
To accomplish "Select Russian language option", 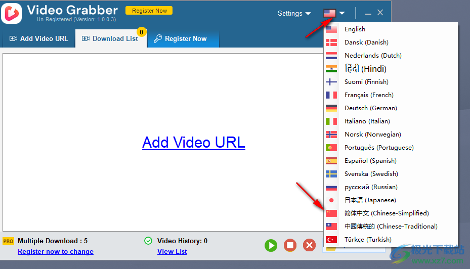I will [x=391, y=187].
